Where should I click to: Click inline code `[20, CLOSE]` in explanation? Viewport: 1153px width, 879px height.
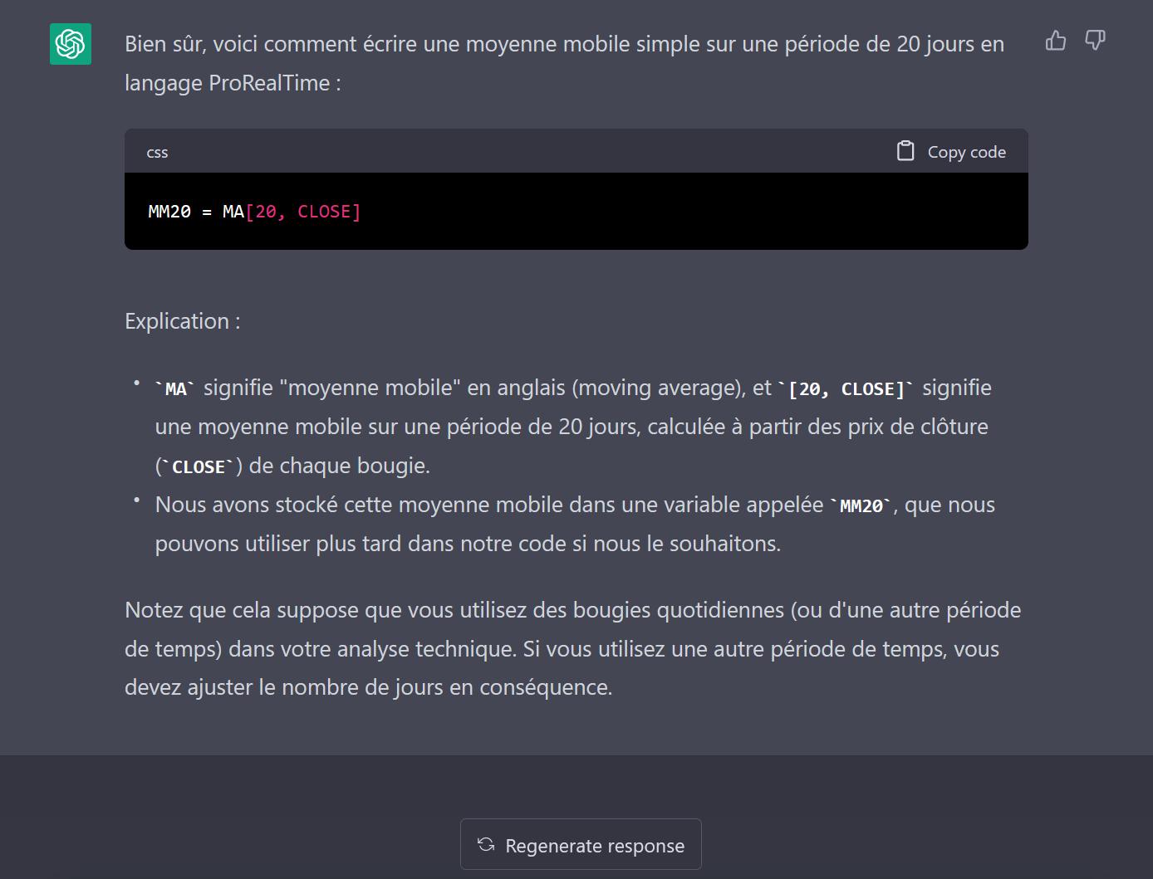click(846, 388)
